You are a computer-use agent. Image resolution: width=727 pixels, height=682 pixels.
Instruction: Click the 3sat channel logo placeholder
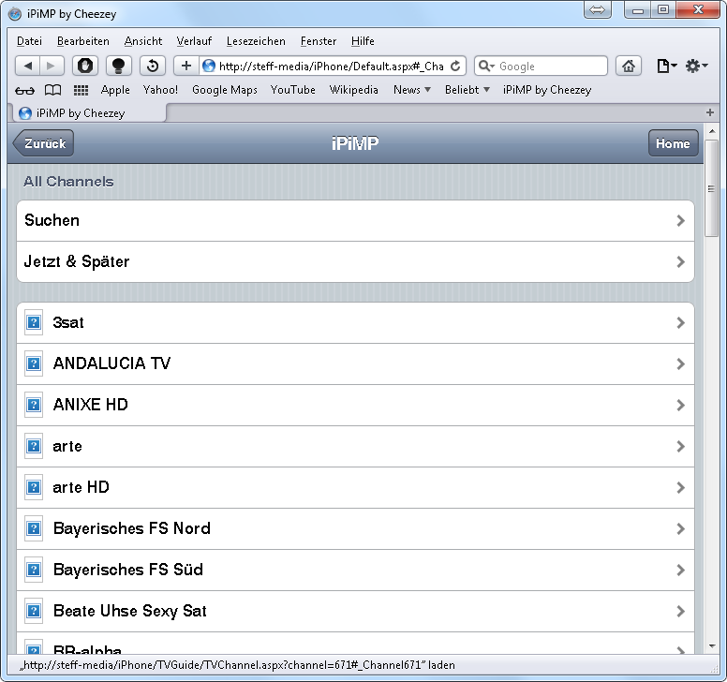[x=34, y=322]
